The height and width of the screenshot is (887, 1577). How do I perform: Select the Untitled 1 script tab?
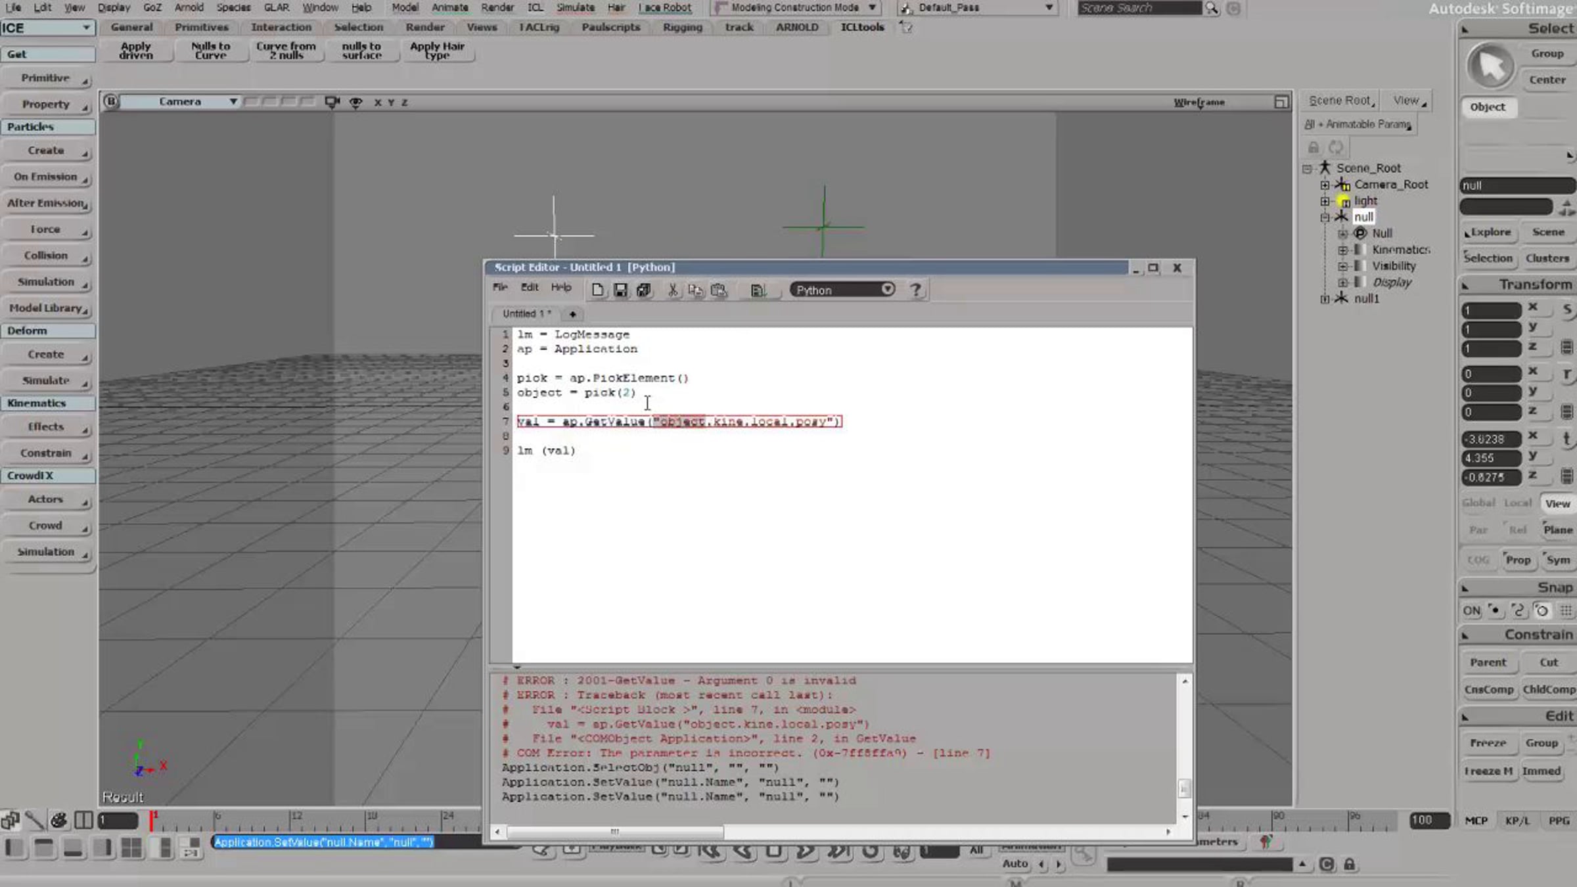526,314
